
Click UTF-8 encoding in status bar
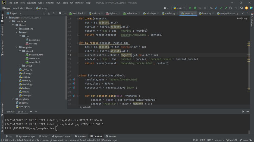pos(210,140)
